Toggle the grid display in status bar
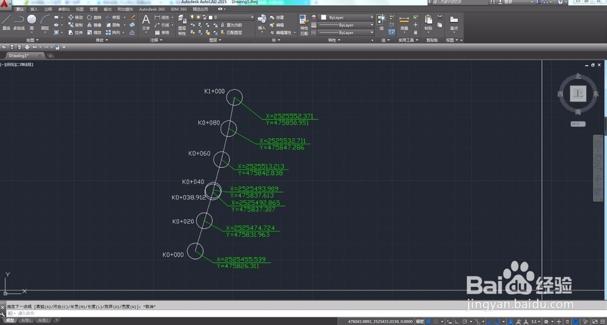Viewport: 607px width, 325px height. [428, 321]
